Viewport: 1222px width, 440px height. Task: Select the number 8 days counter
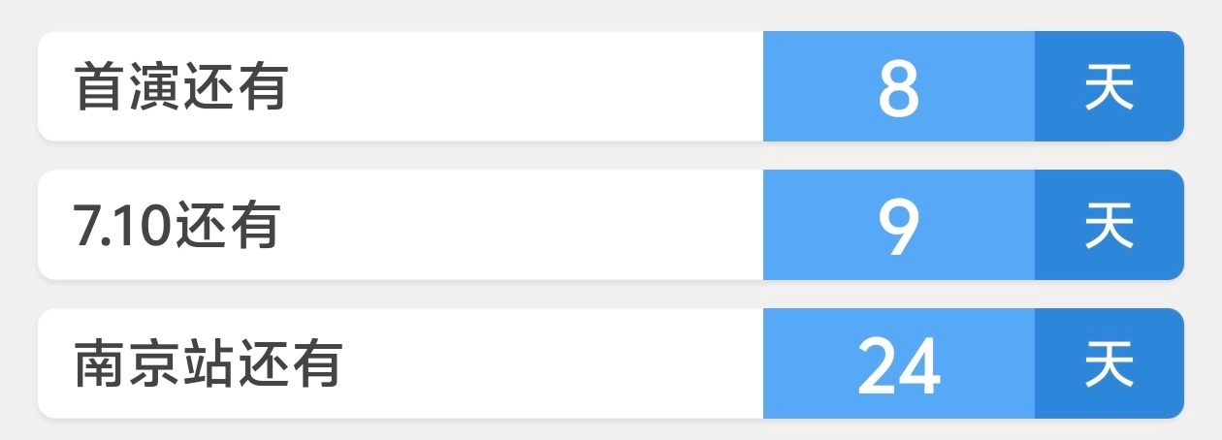899,89
